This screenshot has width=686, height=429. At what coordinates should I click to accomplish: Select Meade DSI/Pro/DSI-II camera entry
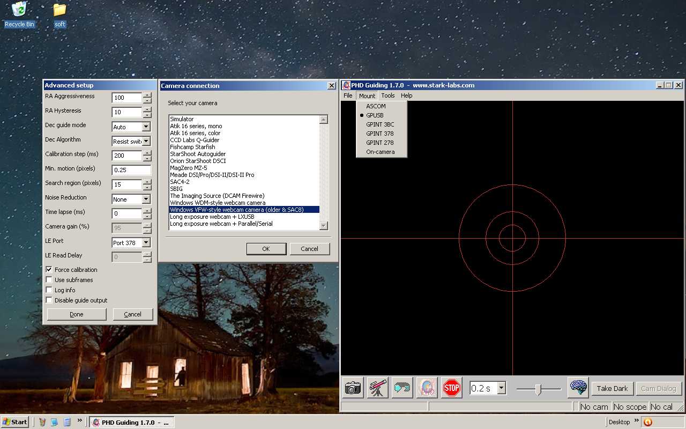pyautogui.click(x=244, y=175)
